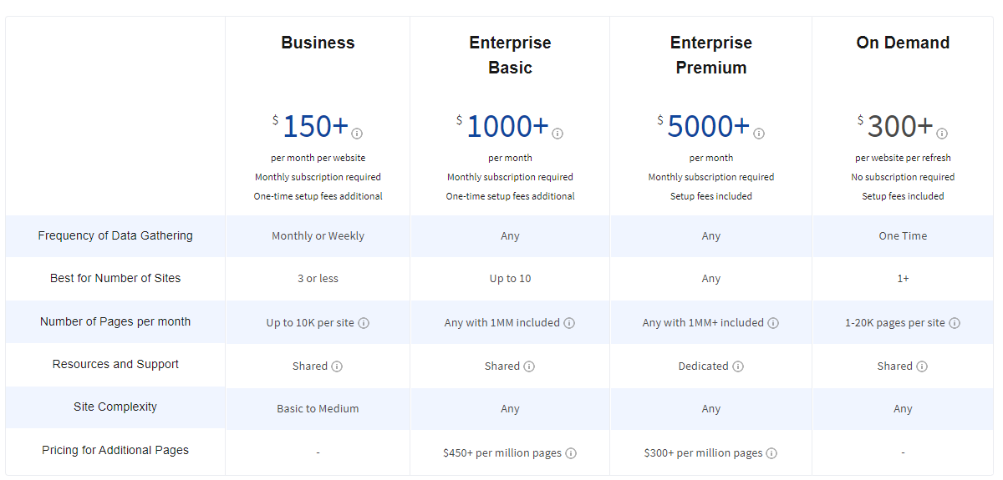The image size is (1003, 480).
Task: Click info icon next to 'Any with 1MM+ included'
Action: coord(773,323)
